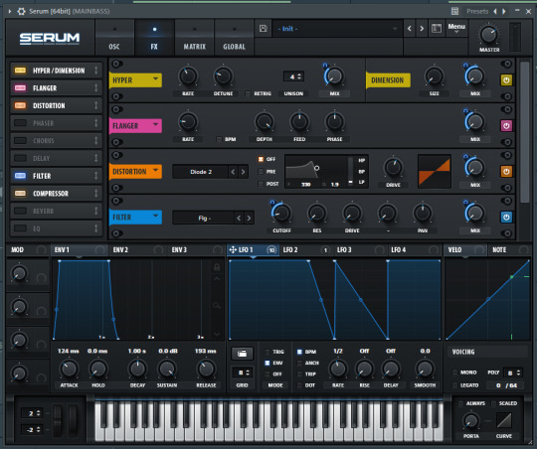537x449 pixels.
Task: Check the Hyper RETRIG checkbox
Action: [x=248, y=93]
